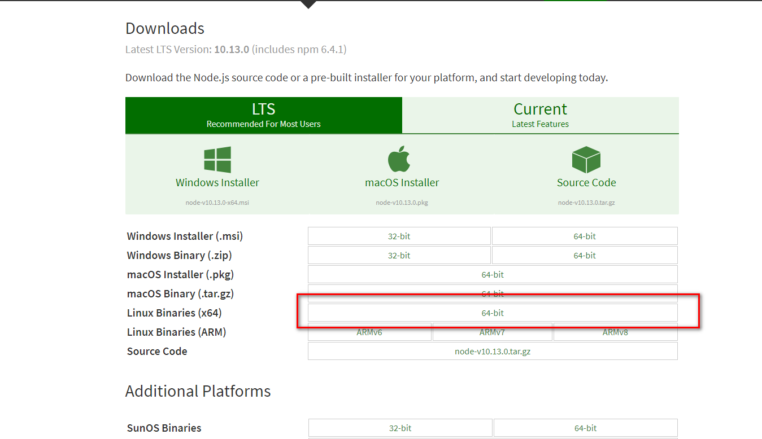762x439 pixels.
Task: Download Linux Binaries ARMv6
Action: [369, 332]
